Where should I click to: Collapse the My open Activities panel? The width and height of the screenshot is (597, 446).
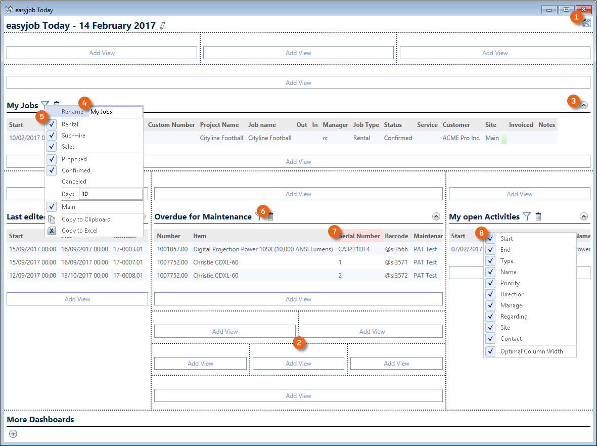[584, 216]
